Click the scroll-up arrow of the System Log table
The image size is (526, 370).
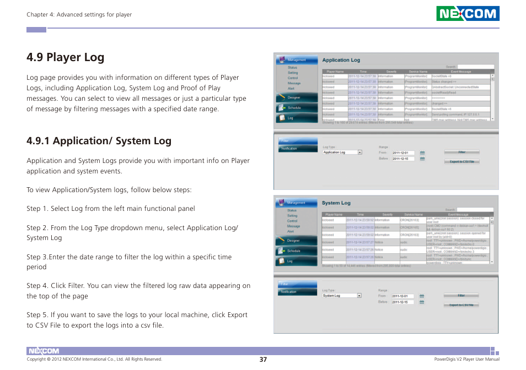point(492,219)
